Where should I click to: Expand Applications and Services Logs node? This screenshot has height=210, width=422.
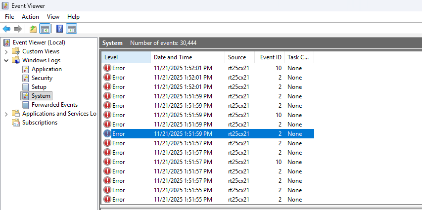(6, 114)
